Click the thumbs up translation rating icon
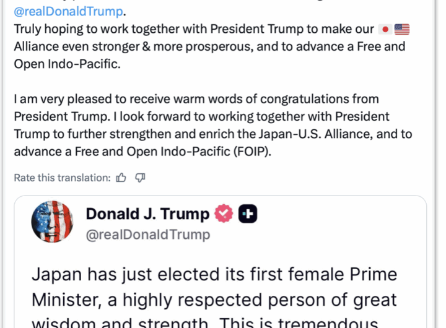The image size is (446, 328). point(121,178)
